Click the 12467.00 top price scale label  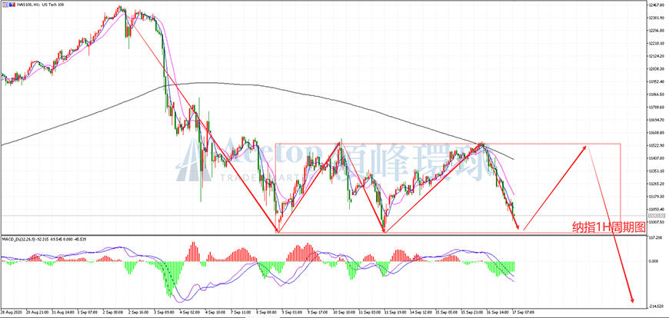656,5
